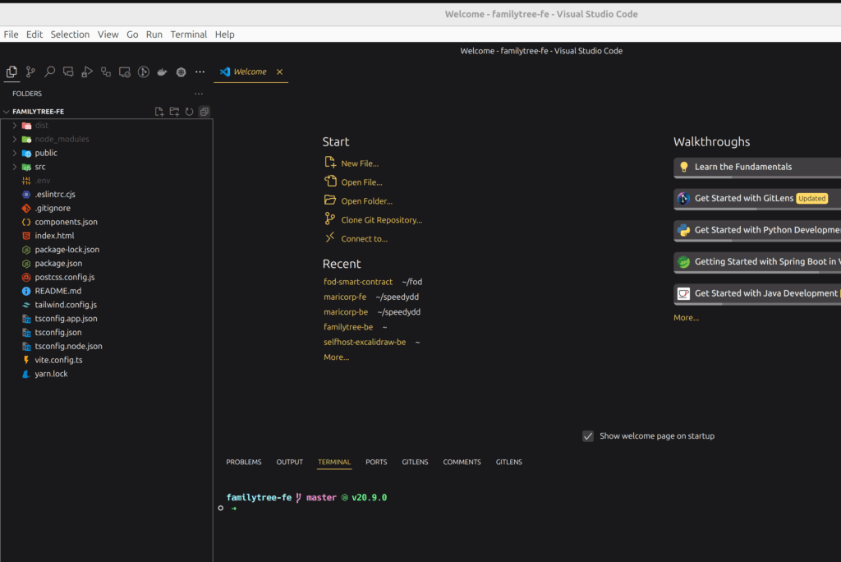Click the Spring Boot leaf icon
The image size is (841, 562).
pos(683,262)
